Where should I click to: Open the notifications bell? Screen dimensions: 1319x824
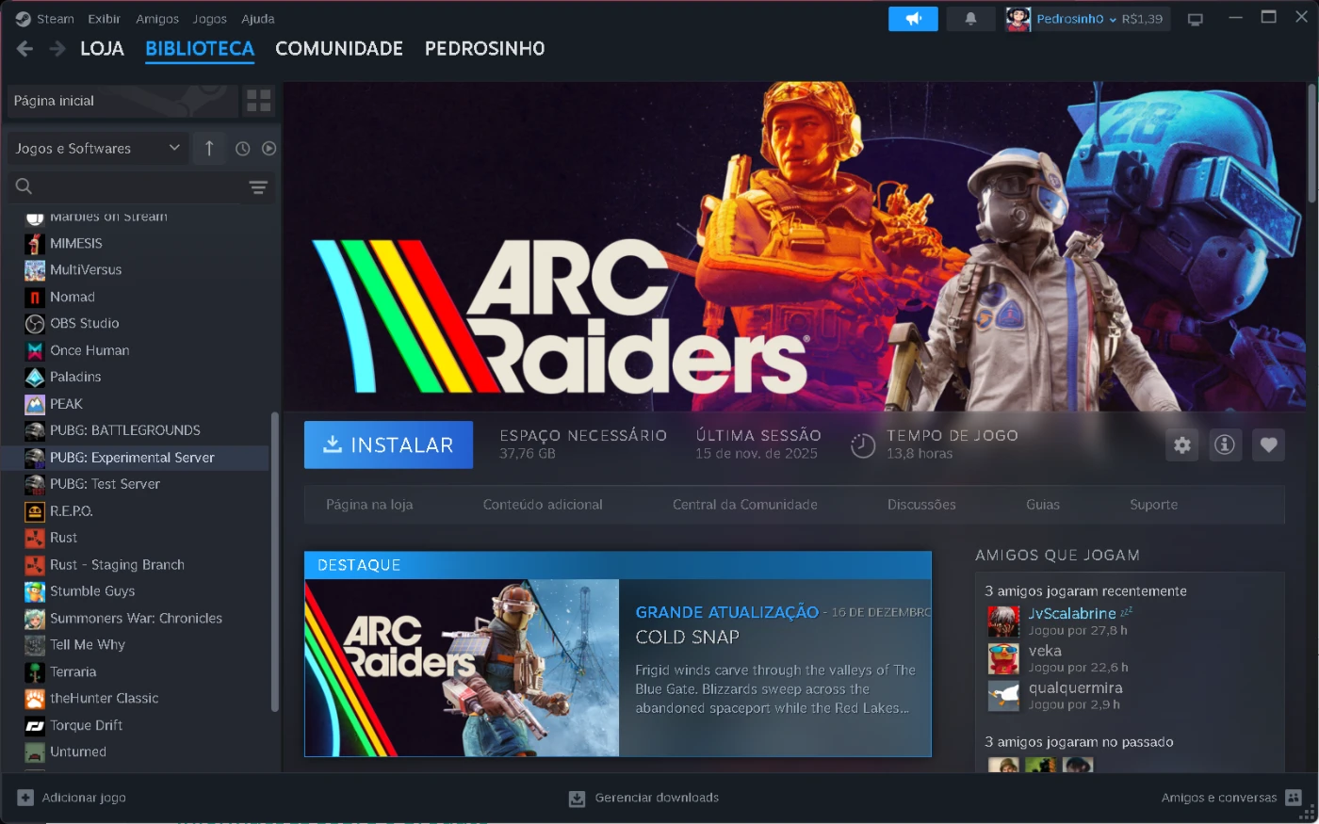pyautogui.click(x=970, y=19)
